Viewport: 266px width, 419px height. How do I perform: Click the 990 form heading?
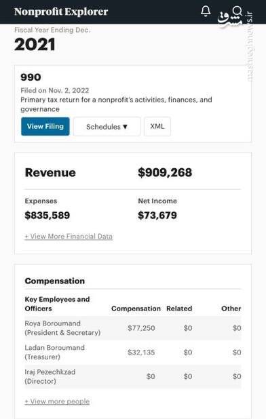click(x=31, y=77)
